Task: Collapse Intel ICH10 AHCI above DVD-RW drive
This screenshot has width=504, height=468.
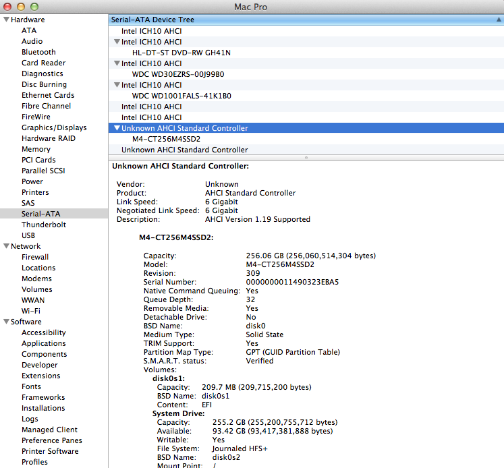Action: (117, 42)
